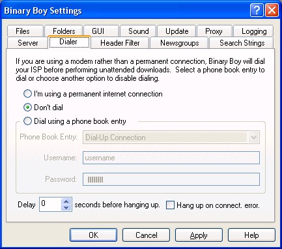The width and height of the screenshot is (282, 249).
Task: Expand the Phone Book Entry dropdown arrow
Action: tap(253, 138)
